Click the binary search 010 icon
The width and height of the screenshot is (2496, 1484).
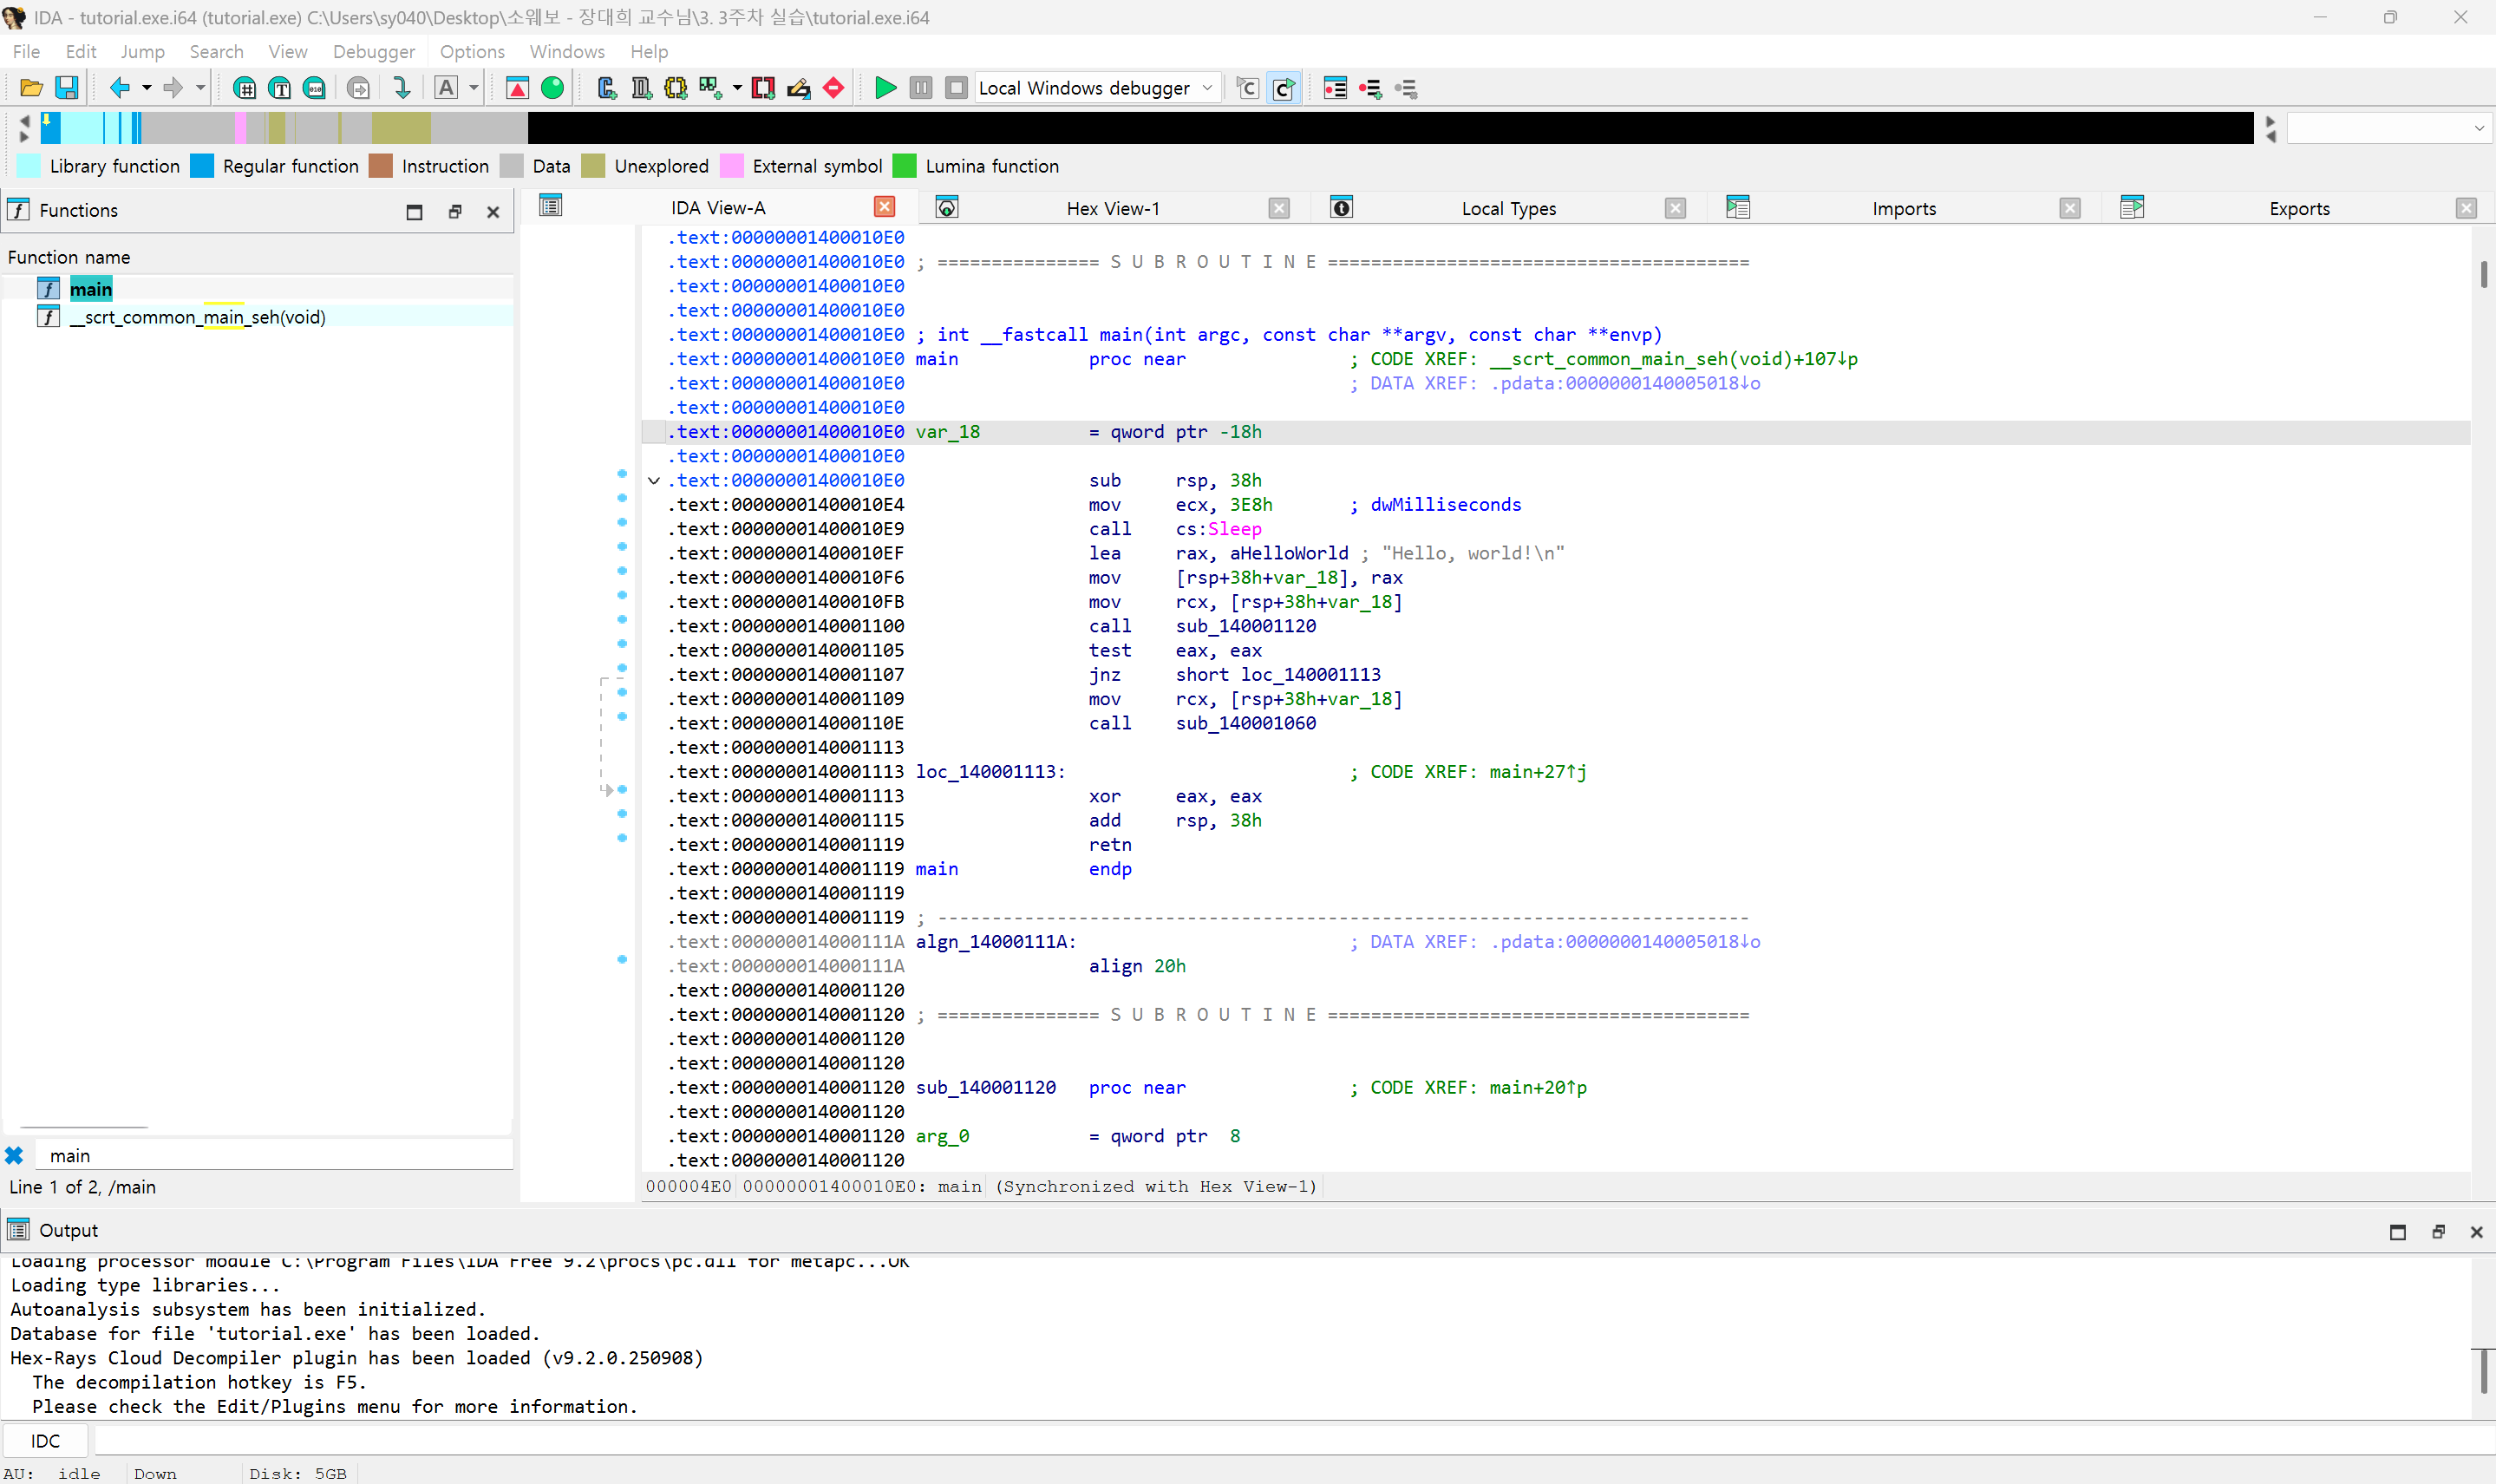pyautogui.click(x=315, y=88)
